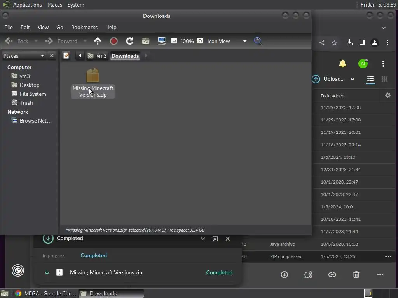
Task: Zoom in with the plus icon
Action: pos(200,41)
